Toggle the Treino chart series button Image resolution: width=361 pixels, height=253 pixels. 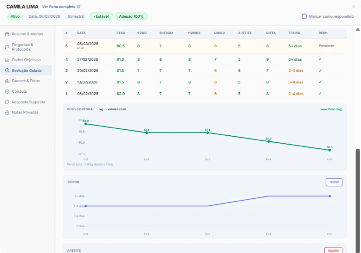[334, 182]
